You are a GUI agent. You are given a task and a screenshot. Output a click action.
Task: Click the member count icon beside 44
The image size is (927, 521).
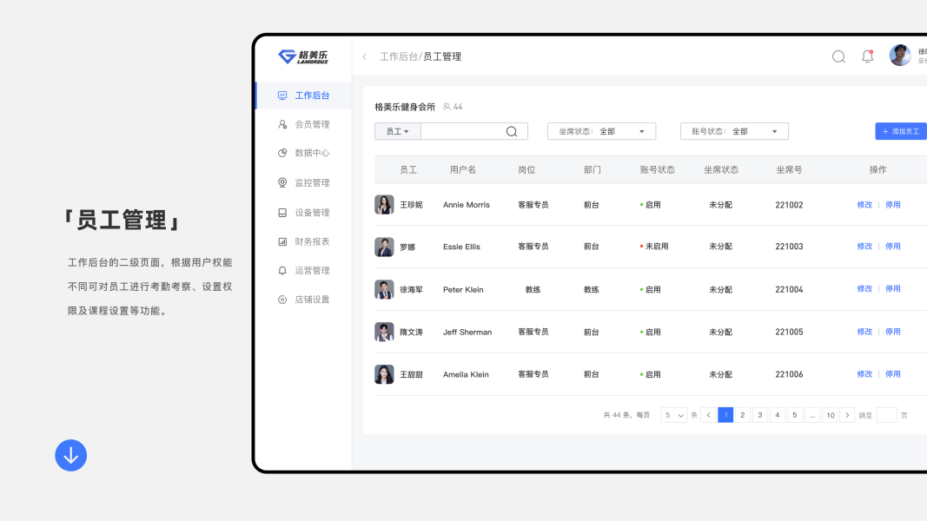pos(447,107)
